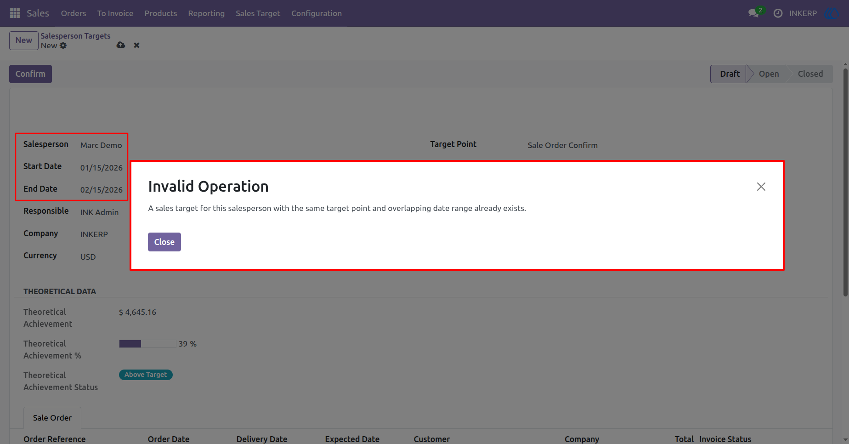Open the activities clock icon

[778, 13]
